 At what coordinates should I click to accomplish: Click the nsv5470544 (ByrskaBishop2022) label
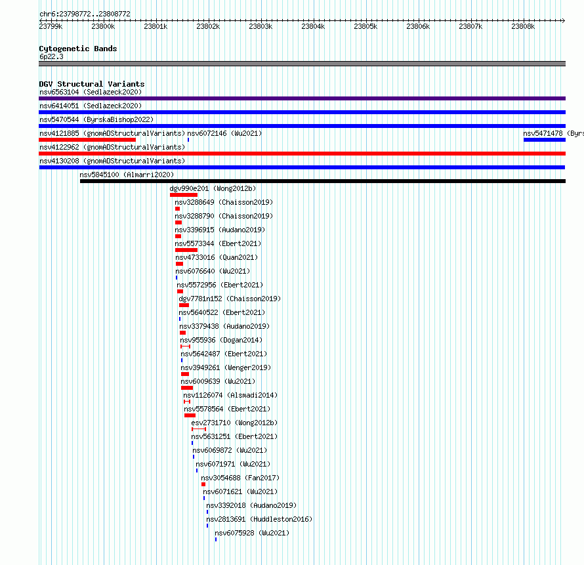(96, 119)
